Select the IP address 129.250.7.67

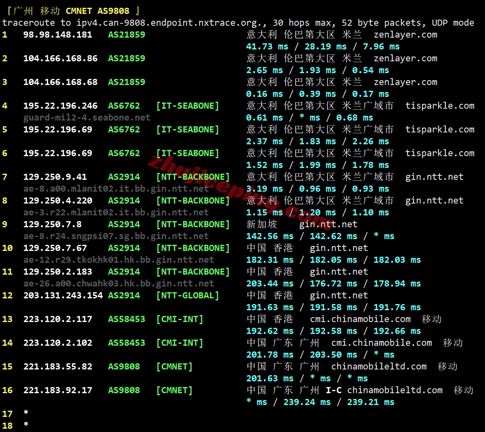pyautogui.click(x=55, y=248)
